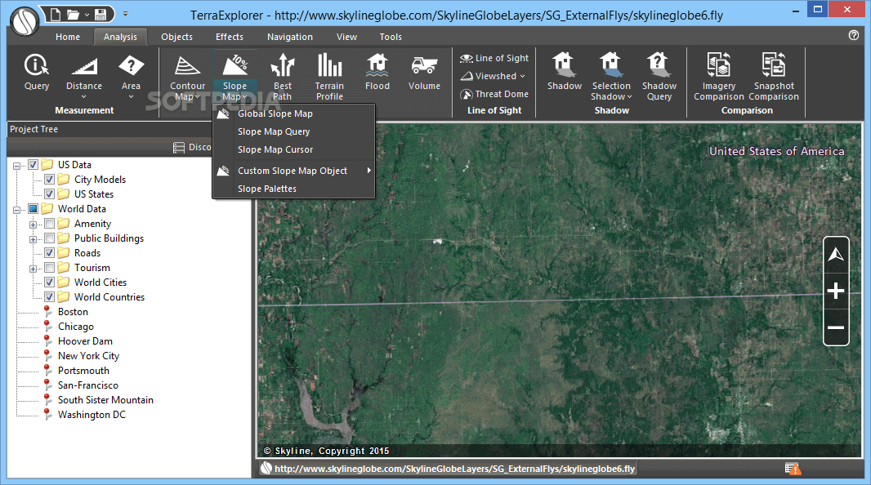The width and height of the screenshot is (871, 485).
Task: Zoom in with the plus control
Action: [x=836, y=291]
